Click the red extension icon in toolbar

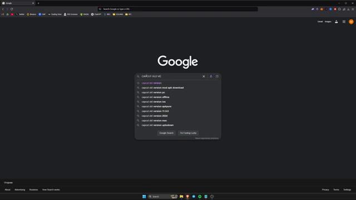tap(335, 9)
